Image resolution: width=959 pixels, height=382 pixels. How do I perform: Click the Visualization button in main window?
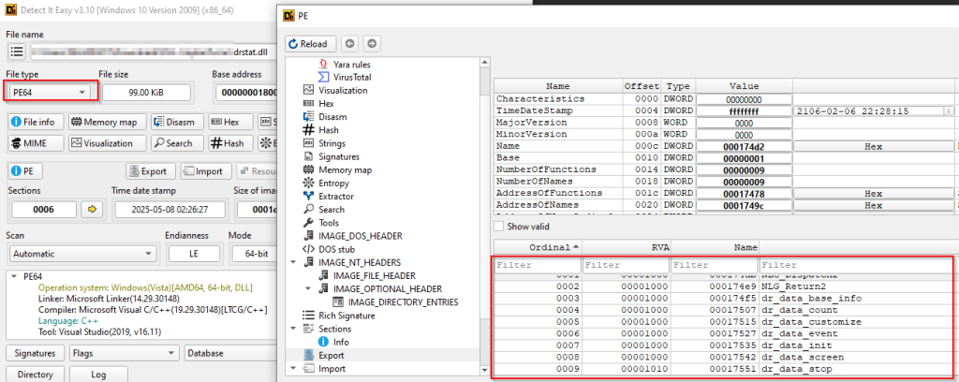[x=107, y=143]
